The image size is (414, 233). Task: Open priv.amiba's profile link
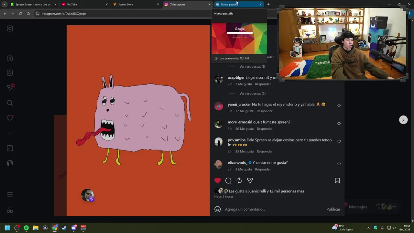coord(236,140)
